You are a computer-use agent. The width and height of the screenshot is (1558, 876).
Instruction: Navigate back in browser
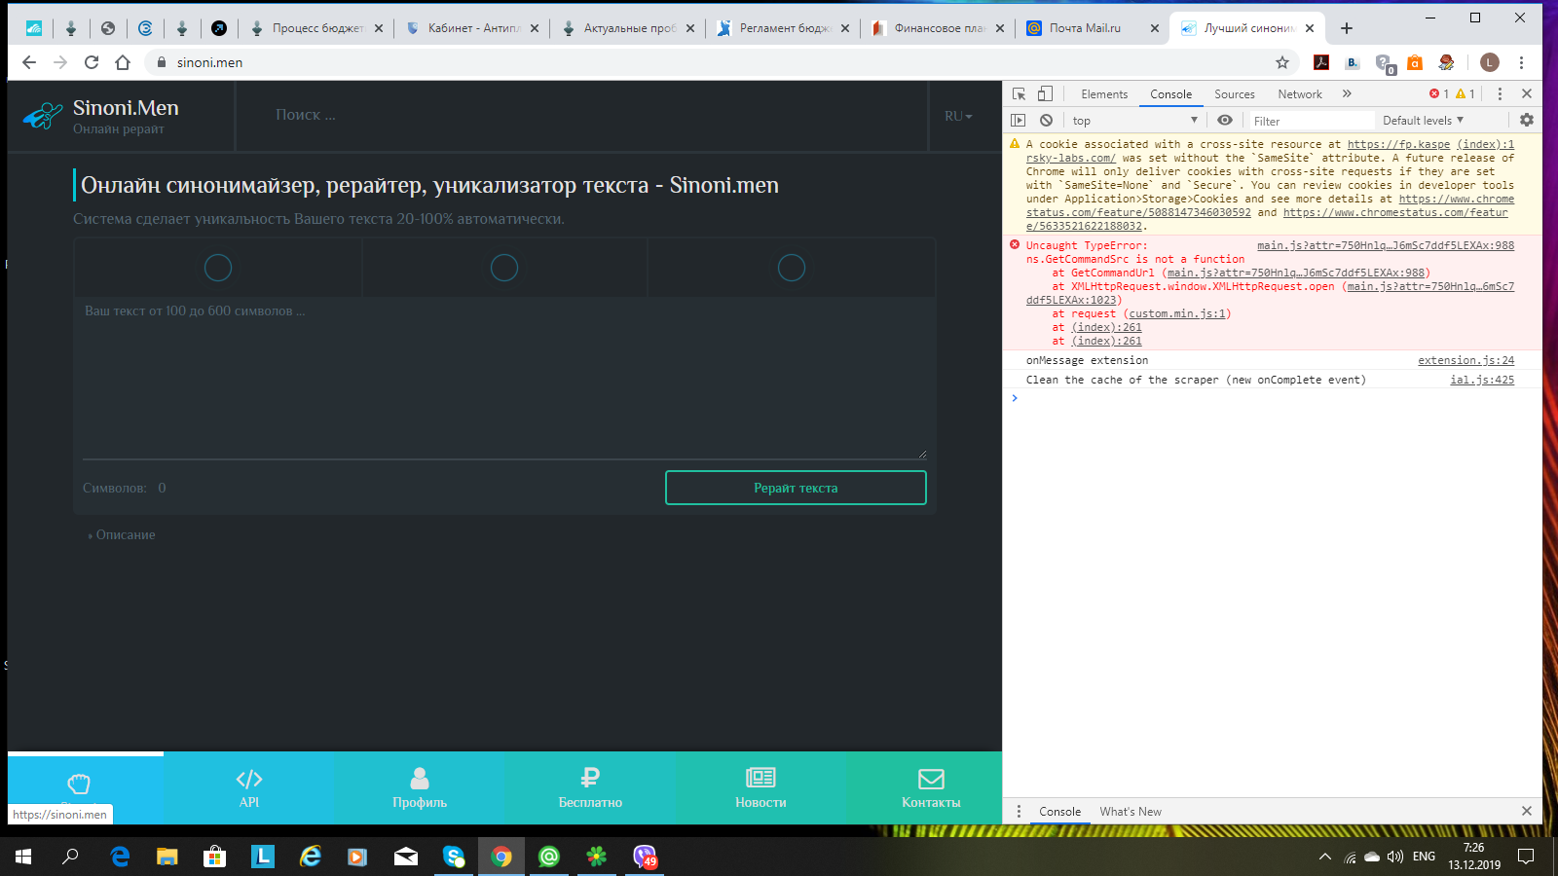click(x=29, y=62)
